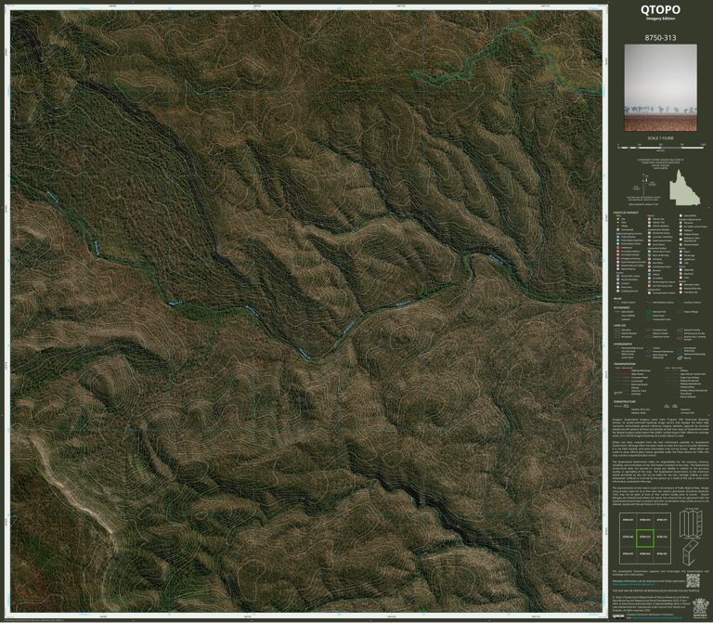Click the Queensland Government crest
The height and width of the screenshot is (623, 713).
pyautogui.click(x=700, y=607)
